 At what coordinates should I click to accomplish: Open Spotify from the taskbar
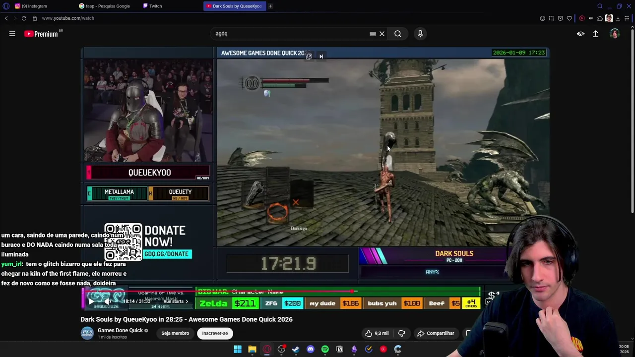[325, 350]
